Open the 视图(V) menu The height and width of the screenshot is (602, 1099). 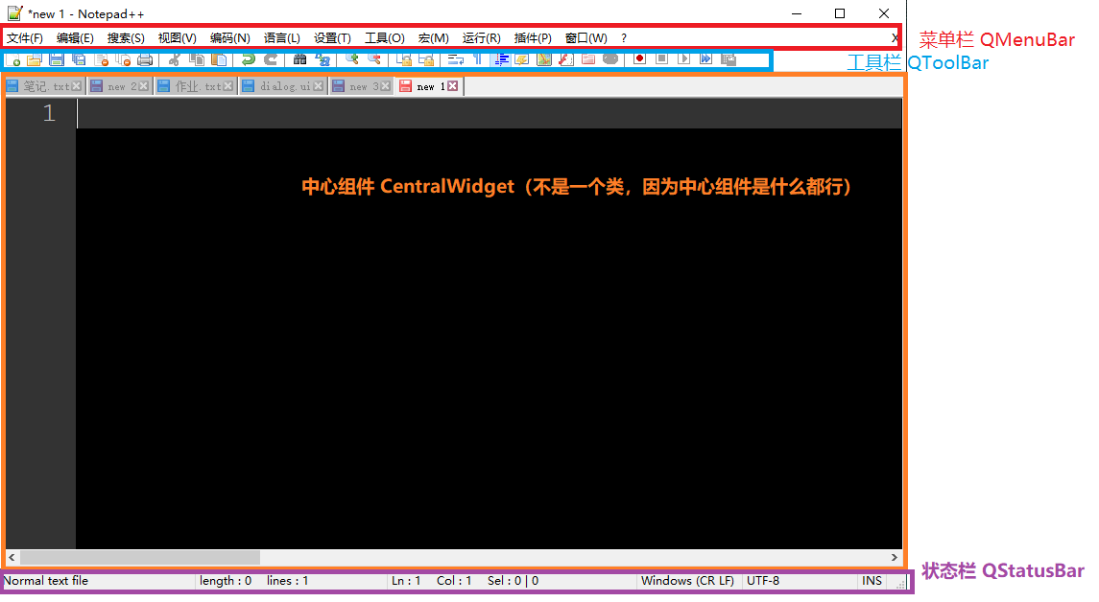178,38
